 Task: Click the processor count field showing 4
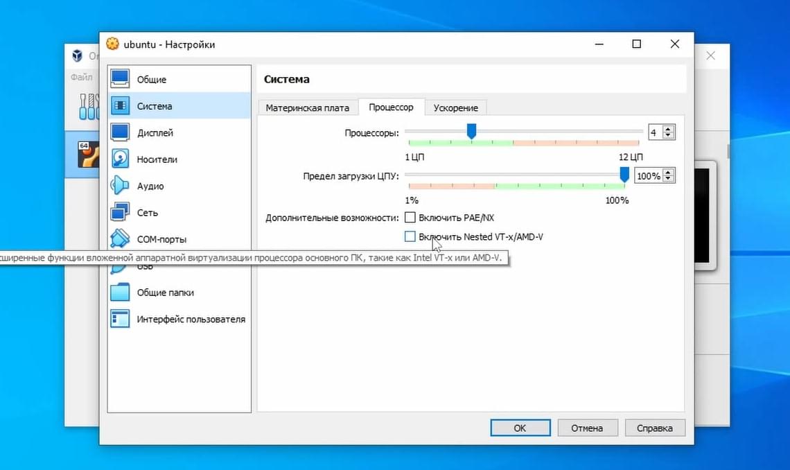656,132
